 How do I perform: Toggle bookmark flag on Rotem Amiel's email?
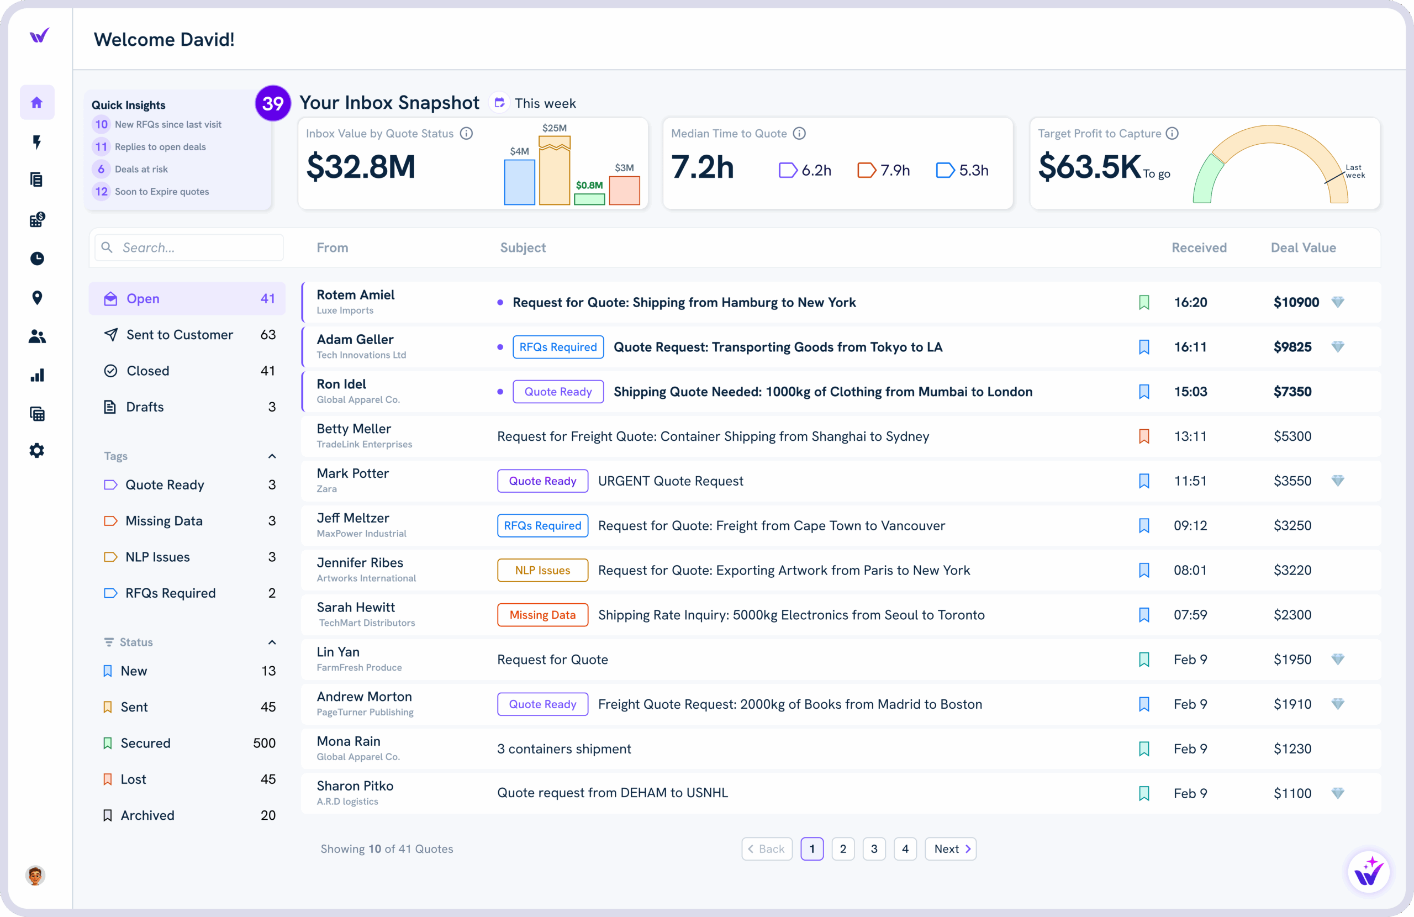tap(1144, 302)
